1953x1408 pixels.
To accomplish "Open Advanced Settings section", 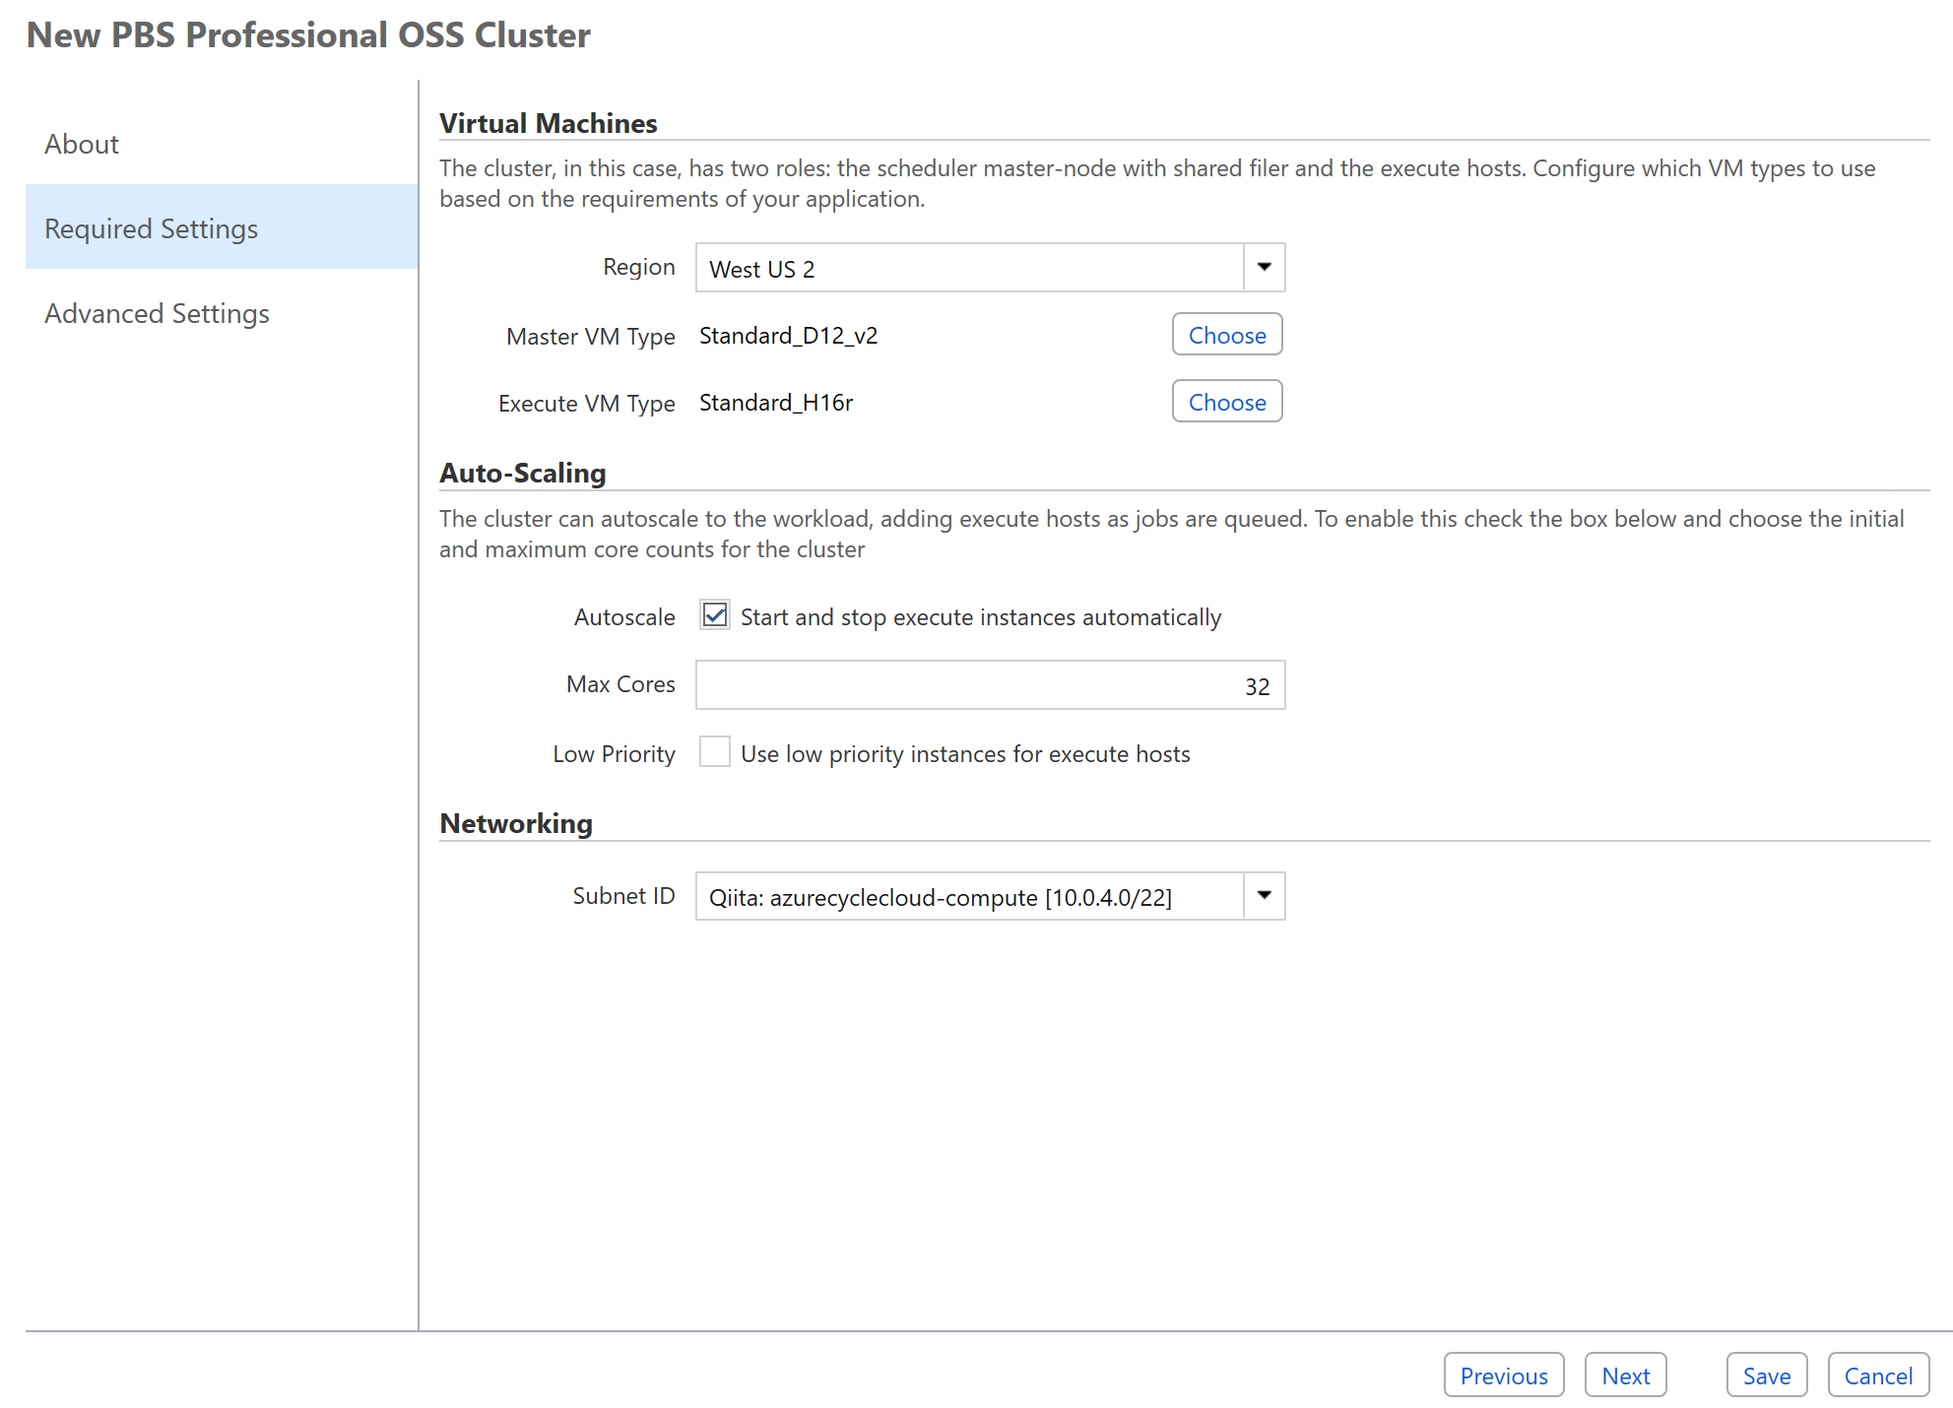I will pos(157,313).
